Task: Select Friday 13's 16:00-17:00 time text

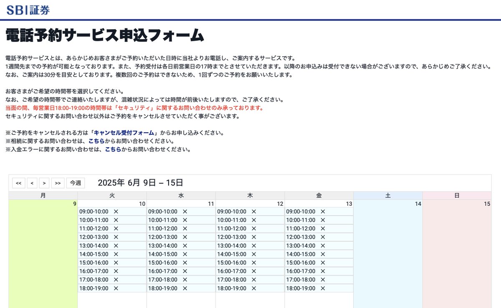Action: (x=301, y=271)
